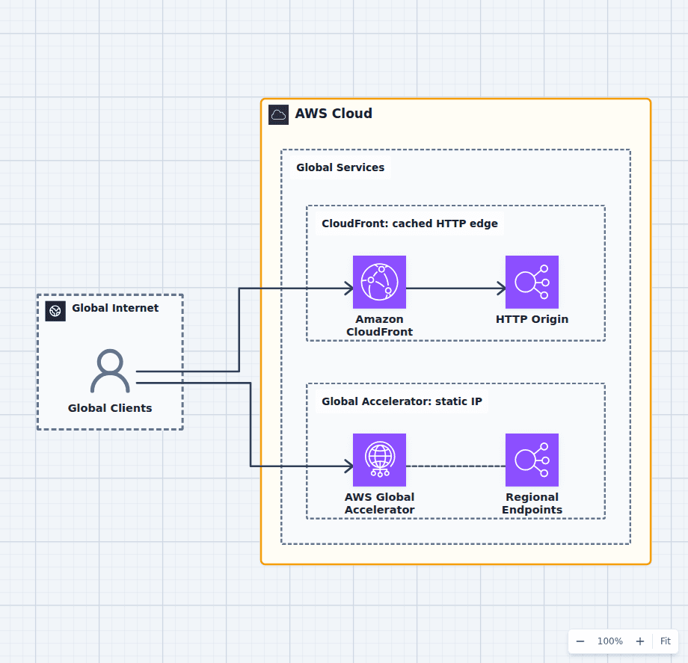Select the Amazon CloudFront node icon
The image size is (688, 663).
coord(379,282)
